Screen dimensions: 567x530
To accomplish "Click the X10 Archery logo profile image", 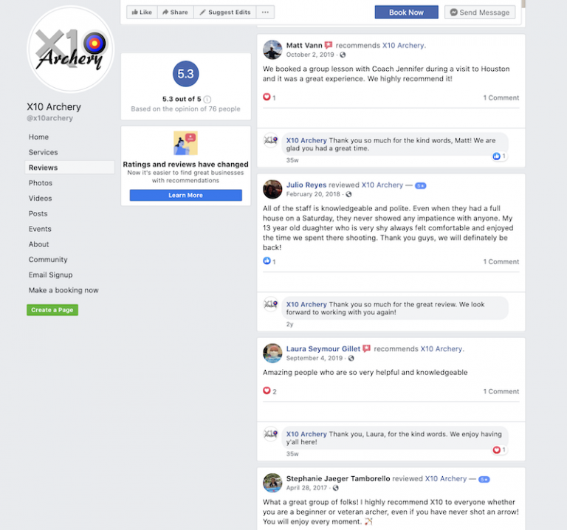I will click(71, 49).
